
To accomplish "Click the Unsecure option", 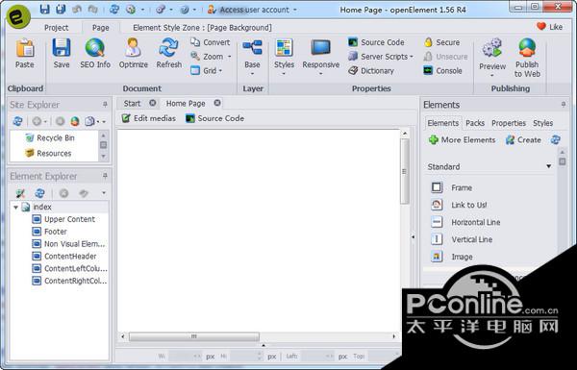I will (445, 57).
